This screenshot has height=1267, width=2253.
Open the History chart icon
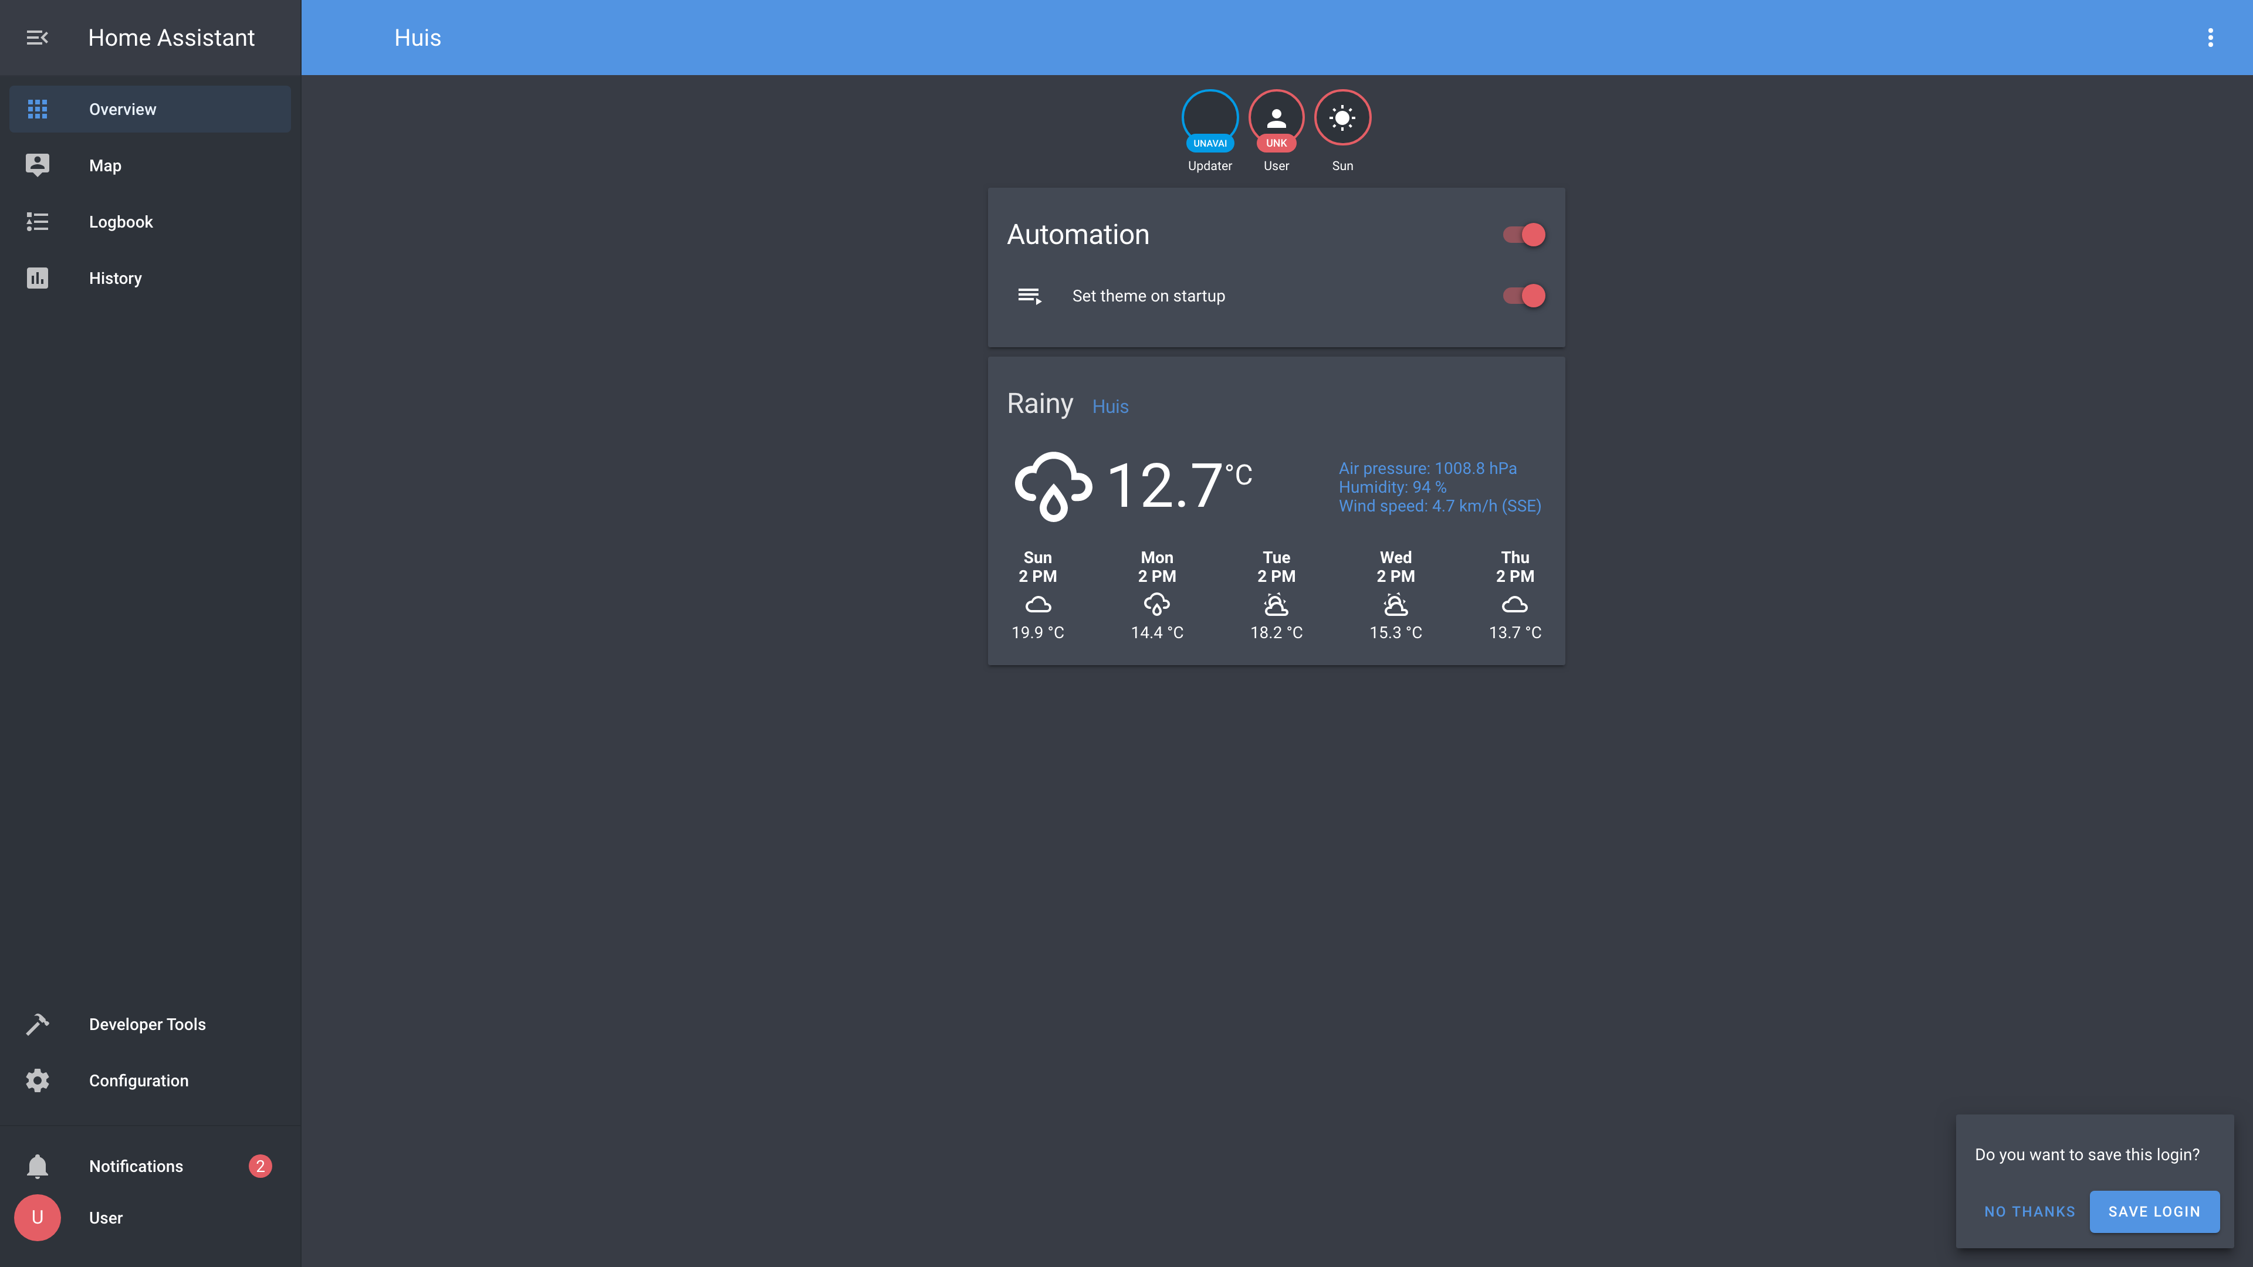click(x=36, y=277)
